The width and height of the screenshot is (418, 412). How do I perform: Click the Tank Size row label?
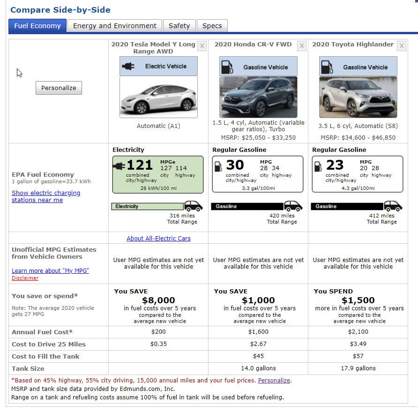pyautogui.click(x=28, y=368)
